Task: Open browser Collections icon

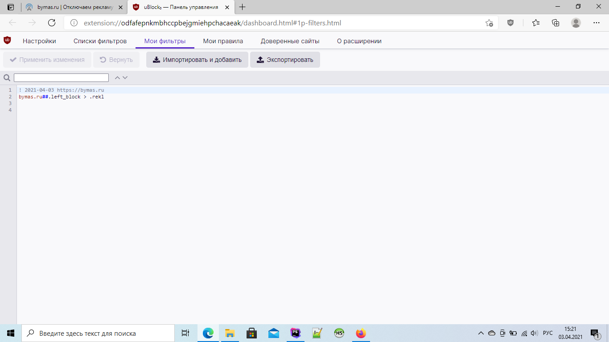Action: click(556, 23)
